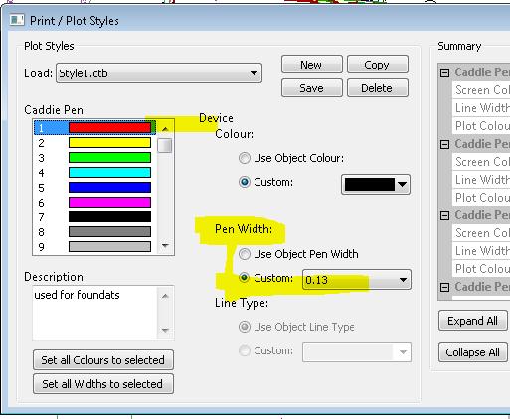Select Custom pen width radio button
The image size is (510, 419).
click(x=245, y=278)
